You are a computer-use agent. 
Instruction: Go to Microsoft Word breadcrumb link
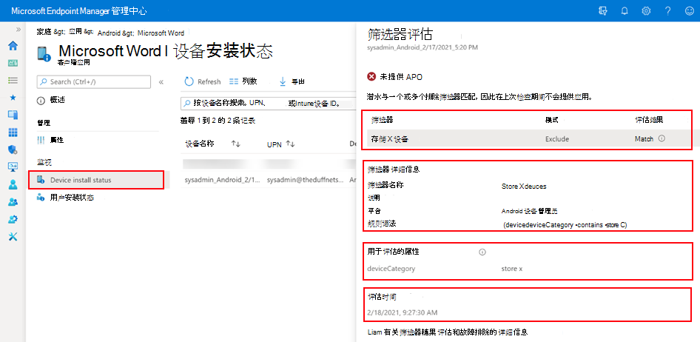[161, 33]
